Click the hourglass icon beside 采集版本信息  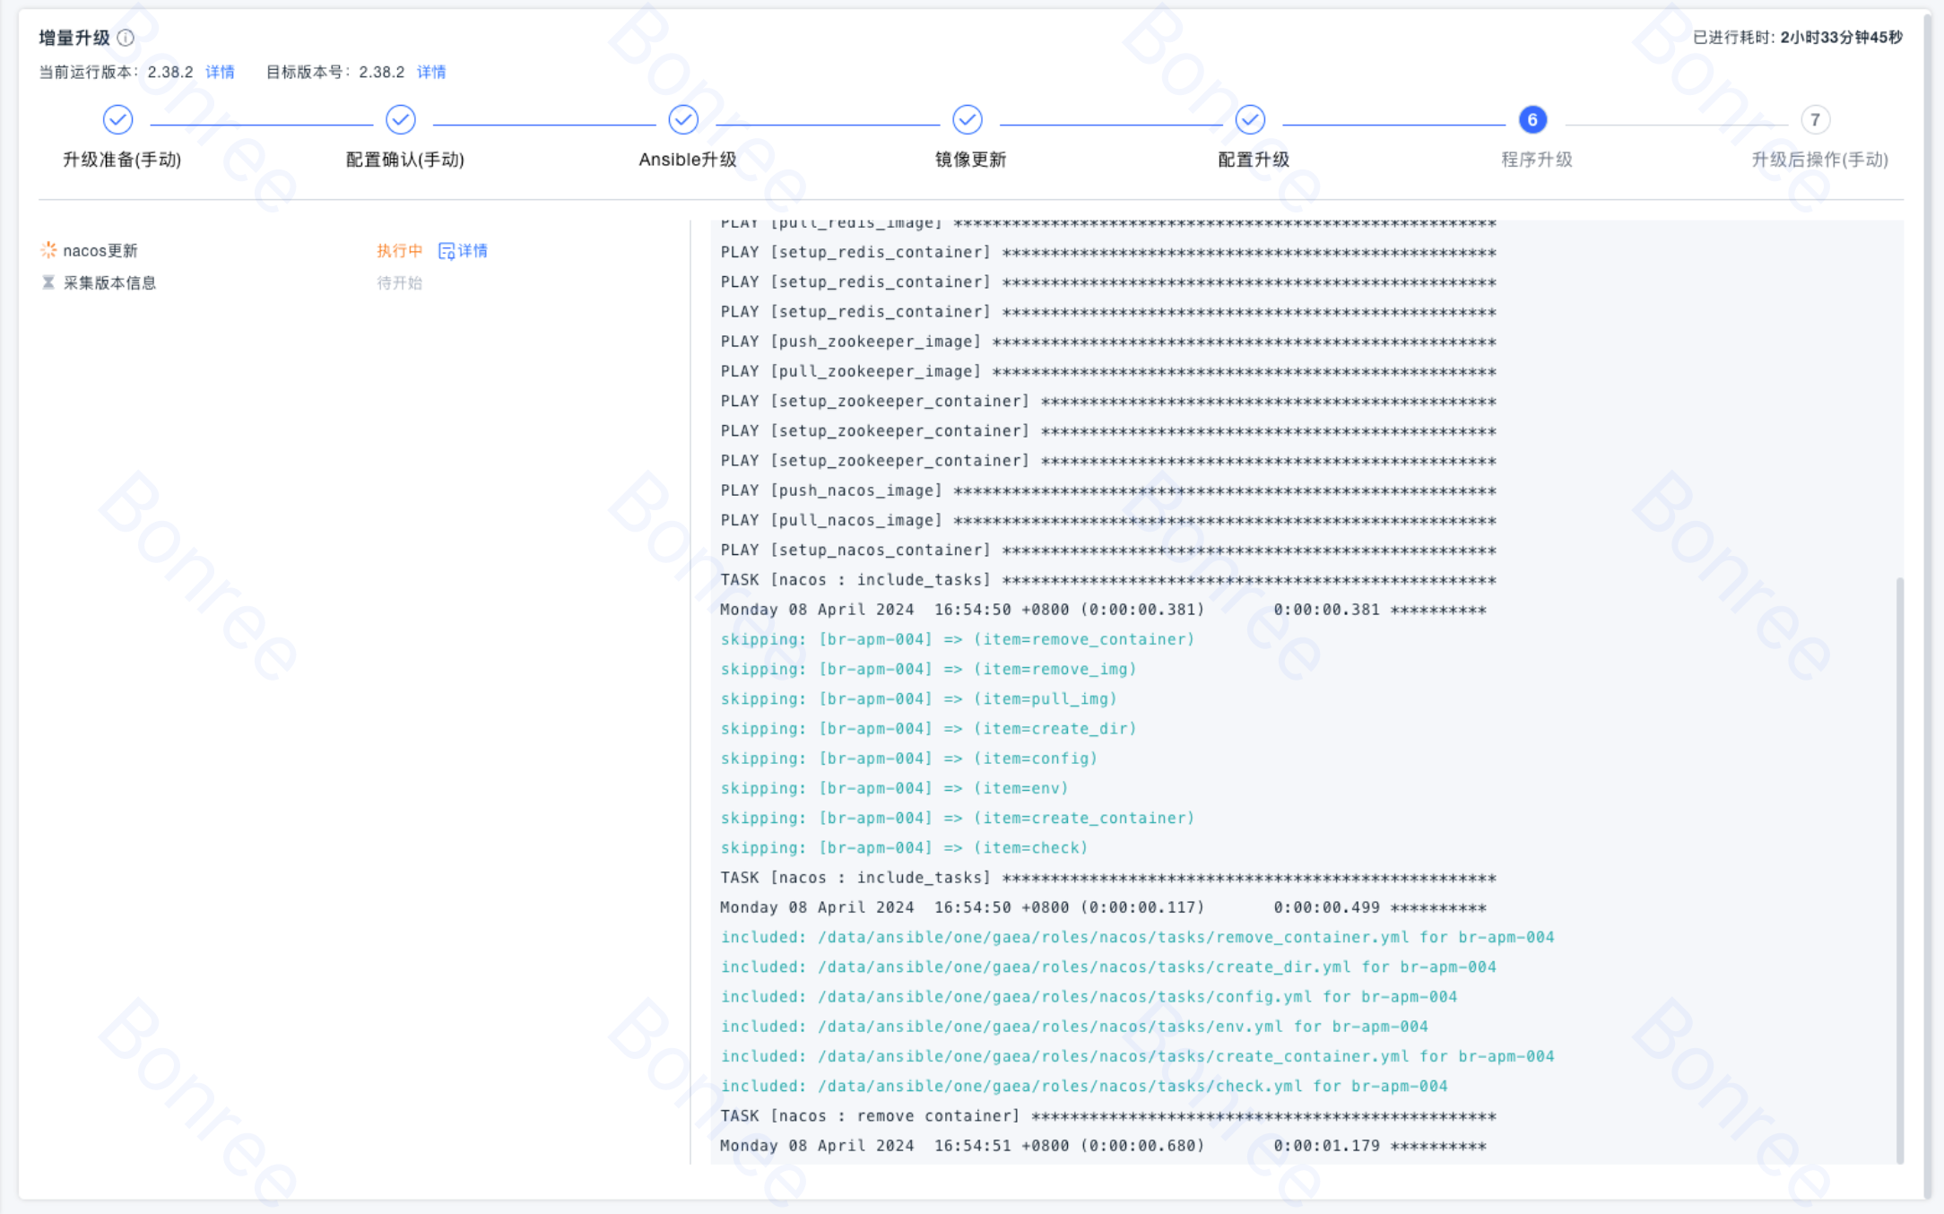[48, 282]
